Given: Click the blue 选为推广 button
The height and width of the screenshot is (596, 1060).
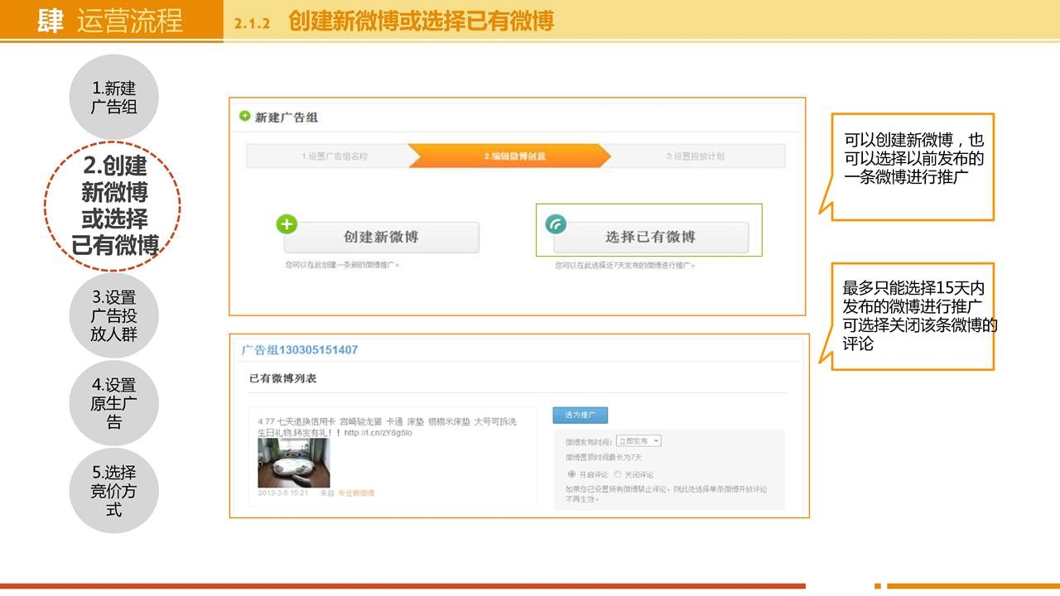Looking at the screenshot, I should [x=580, y=415].
